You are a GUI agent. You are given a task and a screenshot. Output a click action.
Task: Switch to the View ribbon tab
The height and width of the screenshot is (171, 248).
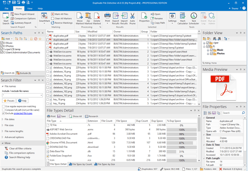30,9
